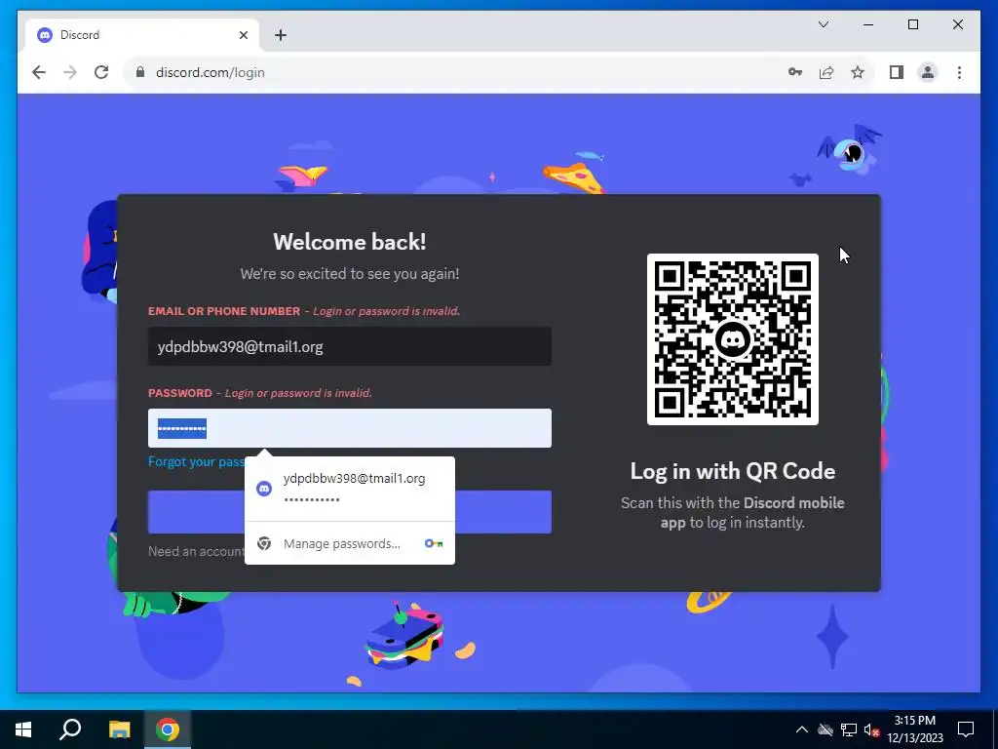Click the password input field
The width and height of the screenshot is (998, 749).
[x=350, y=428]
